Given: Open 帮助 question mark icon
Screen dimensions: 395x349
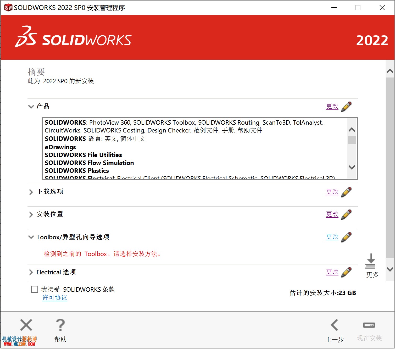Looking at the screenshot, I should click(60, 325).
